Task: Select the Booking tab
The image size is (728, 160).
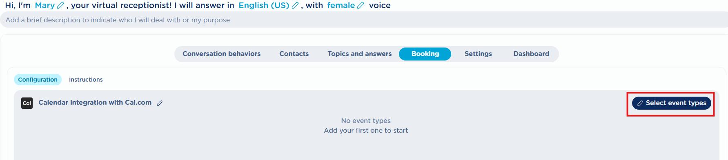Action: [x=425, y=54]
